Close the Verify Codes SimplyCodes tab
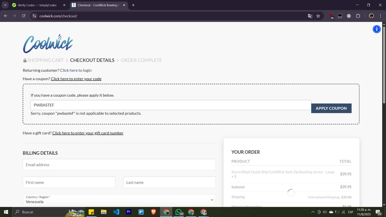386x217 pixels. pos(64,5)
